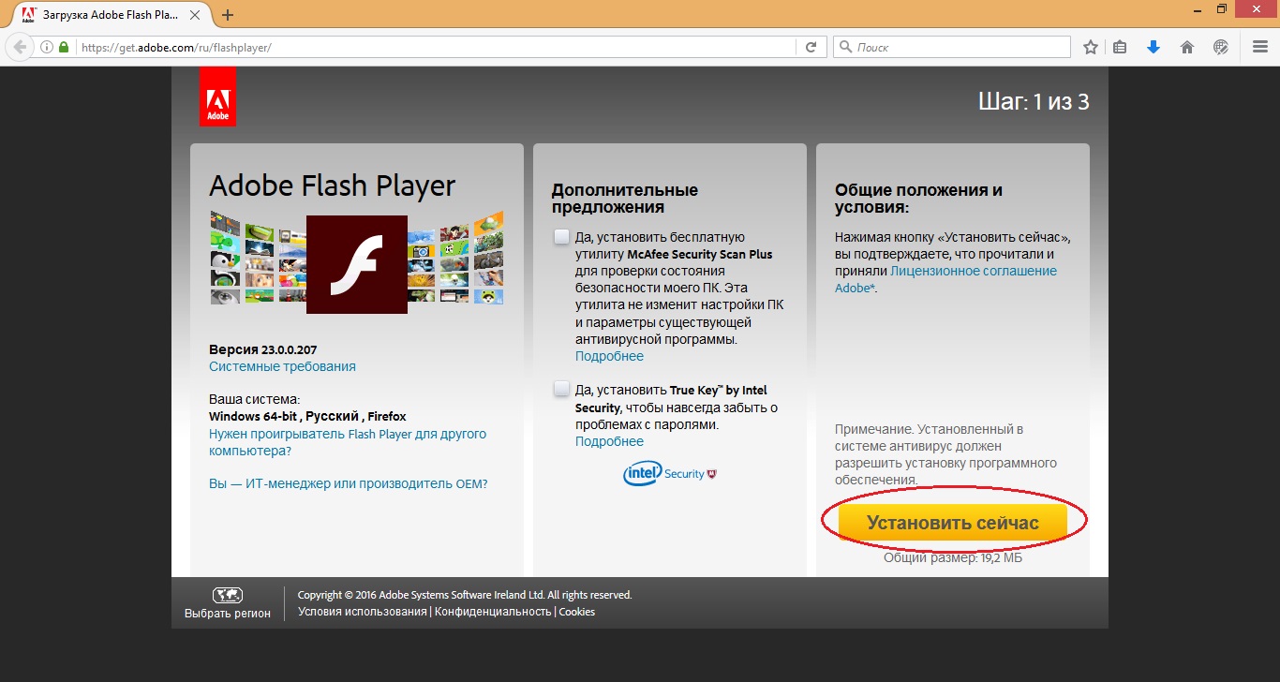
Task: Click the Flash Player logo image
Action: (x=356, y=264)
